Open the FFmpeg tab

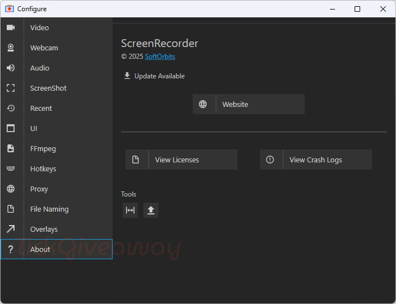tap(57, 148)
